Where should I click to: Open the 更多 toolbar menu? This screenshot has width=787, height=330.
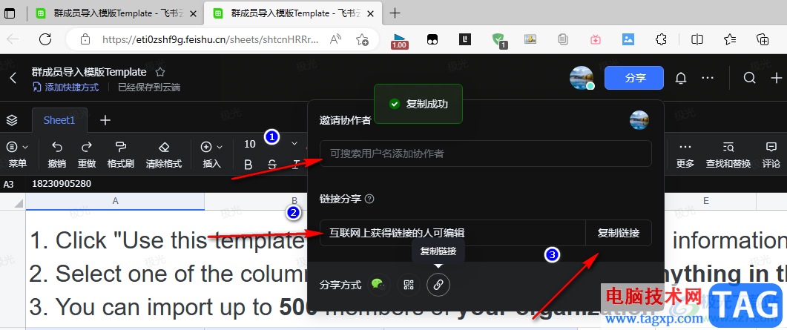click(685, 154)
